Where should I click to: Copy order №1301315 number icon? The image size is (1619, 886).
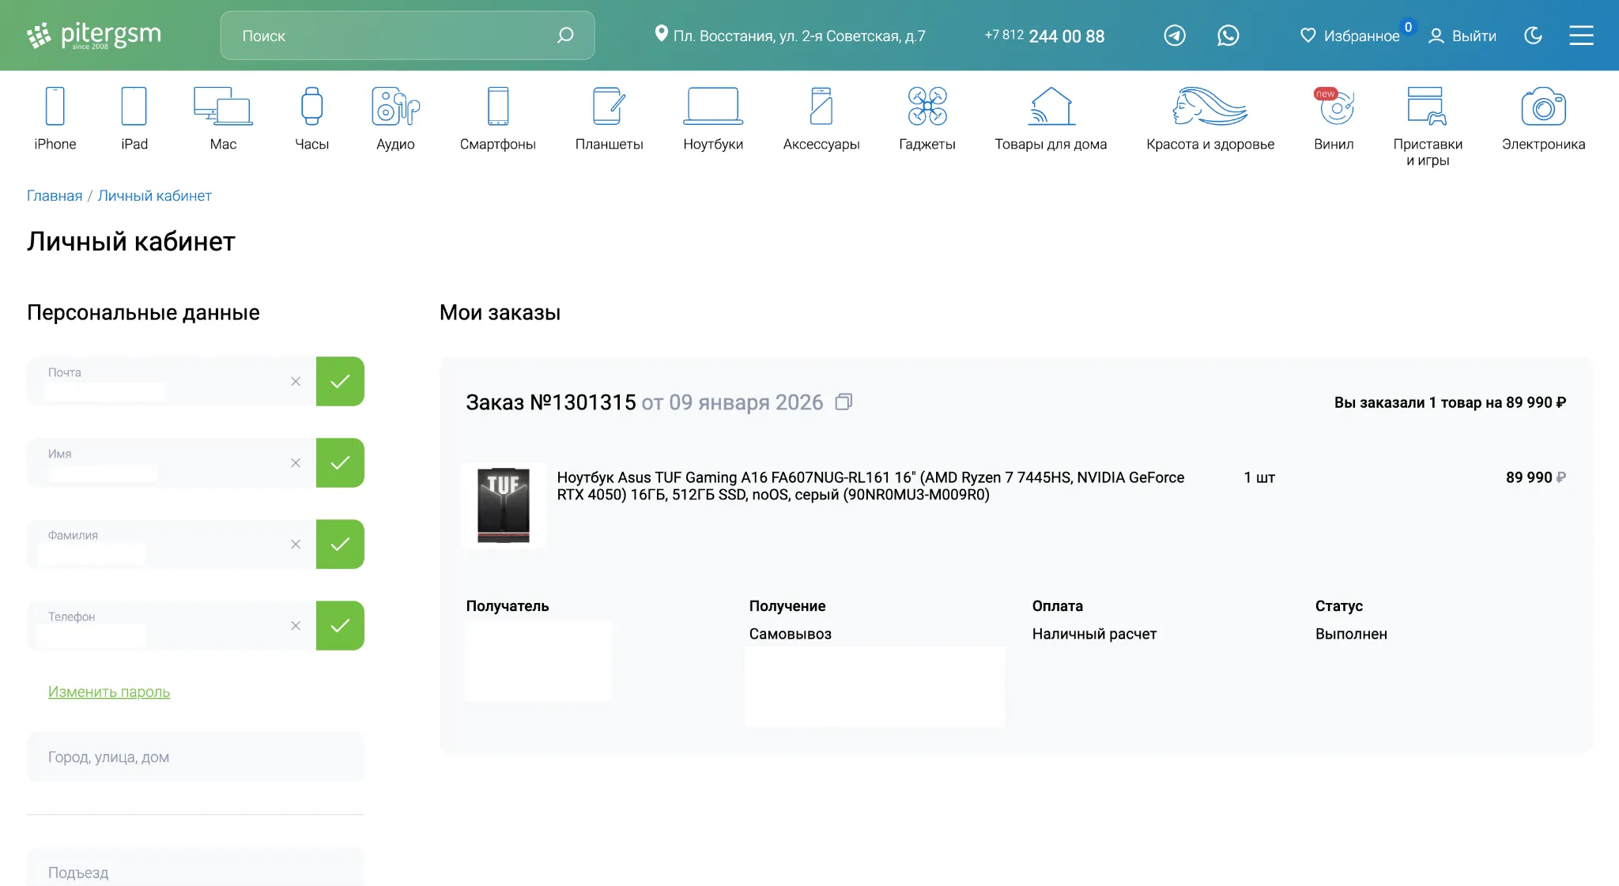pyautogui.click(x=843, y=402)
